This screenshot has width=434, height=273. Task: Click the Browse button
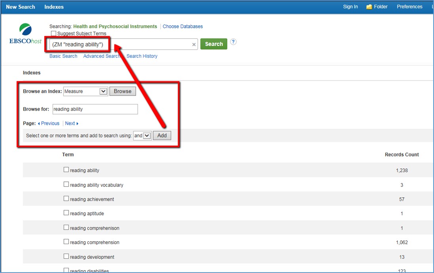tap(123, 92)
